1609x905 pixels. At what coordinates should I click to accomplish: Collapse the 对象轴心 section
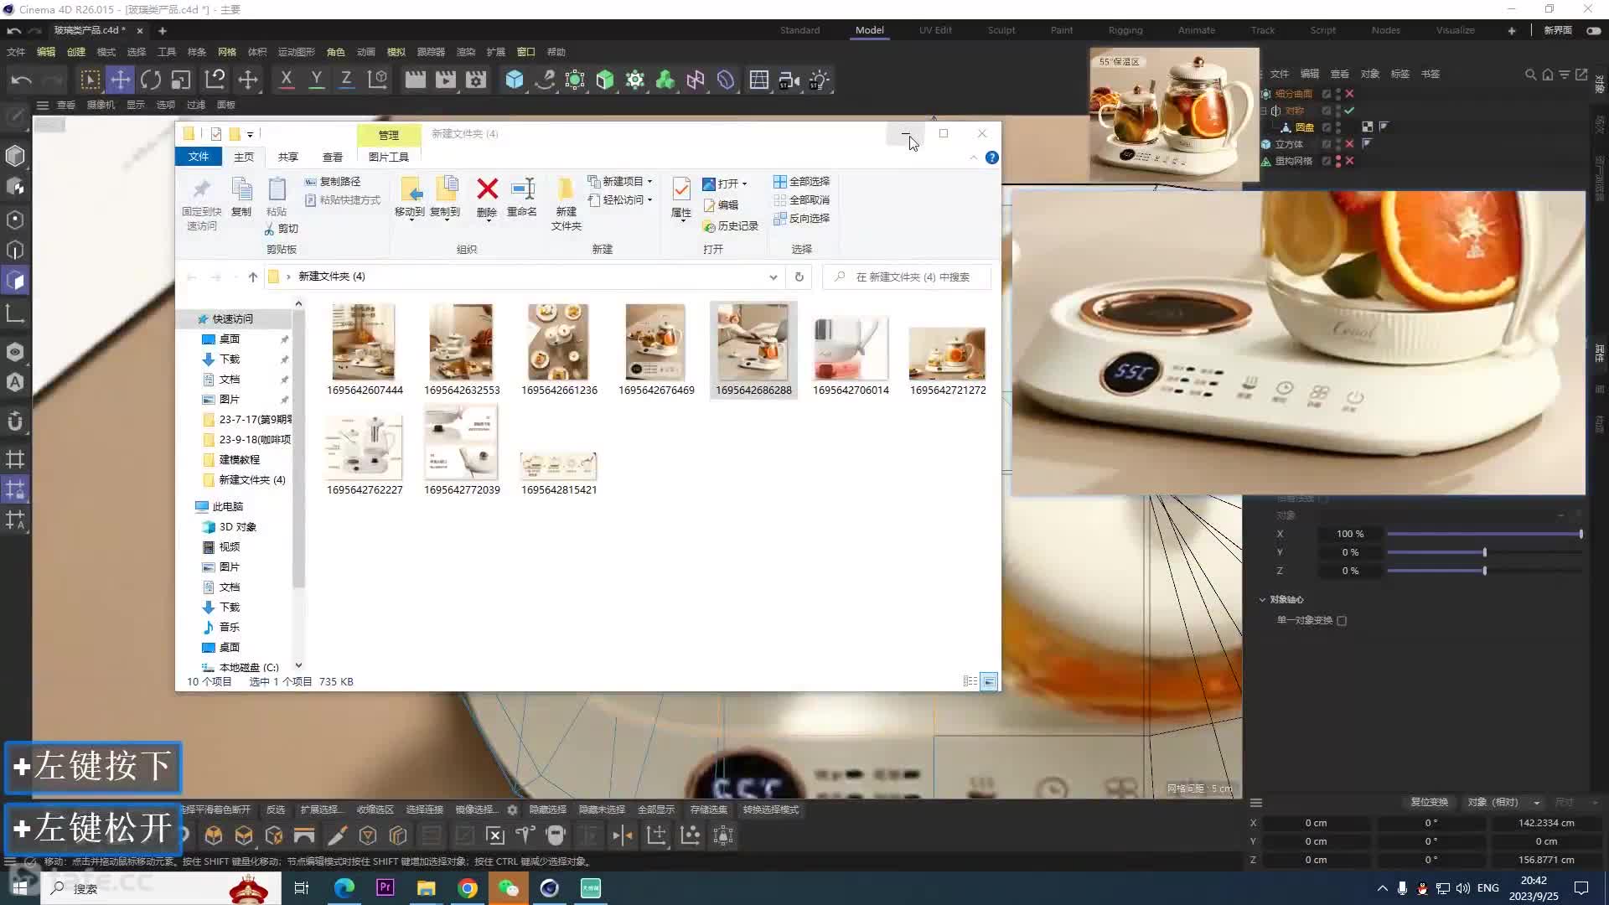(x=1262, y=600)
